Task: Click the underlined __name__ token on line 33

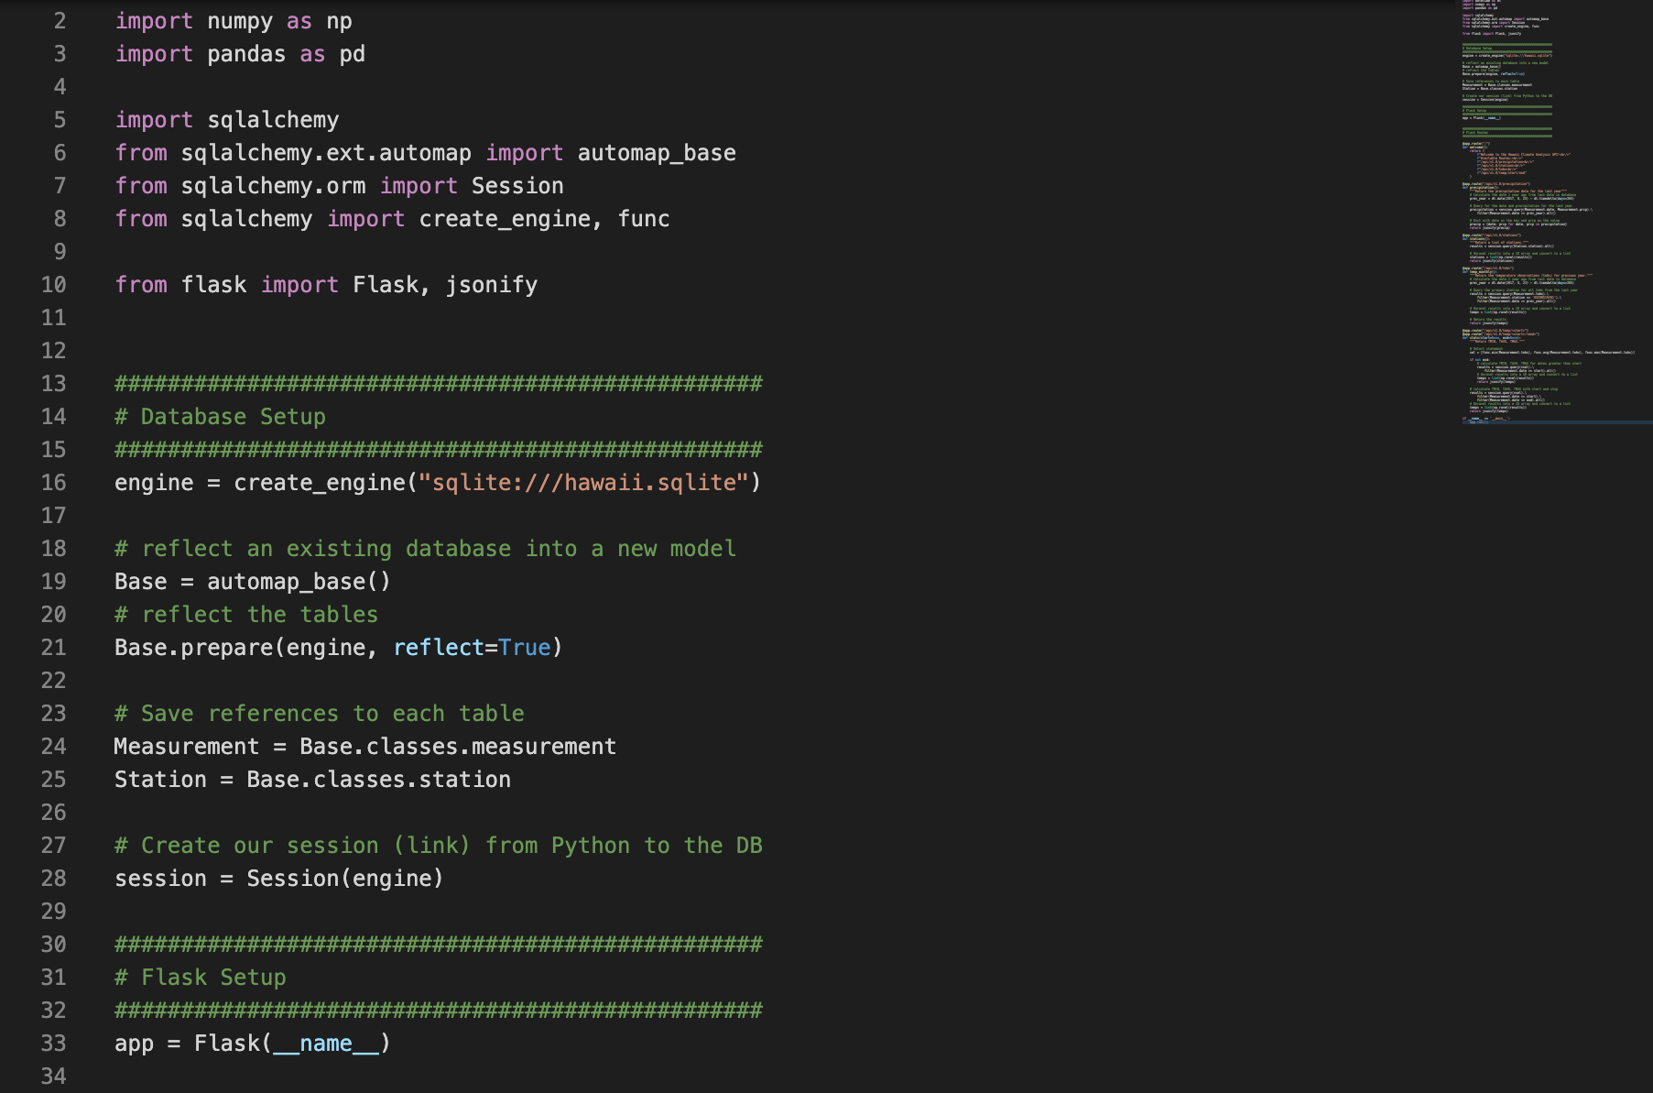Action: point(327,1044)
